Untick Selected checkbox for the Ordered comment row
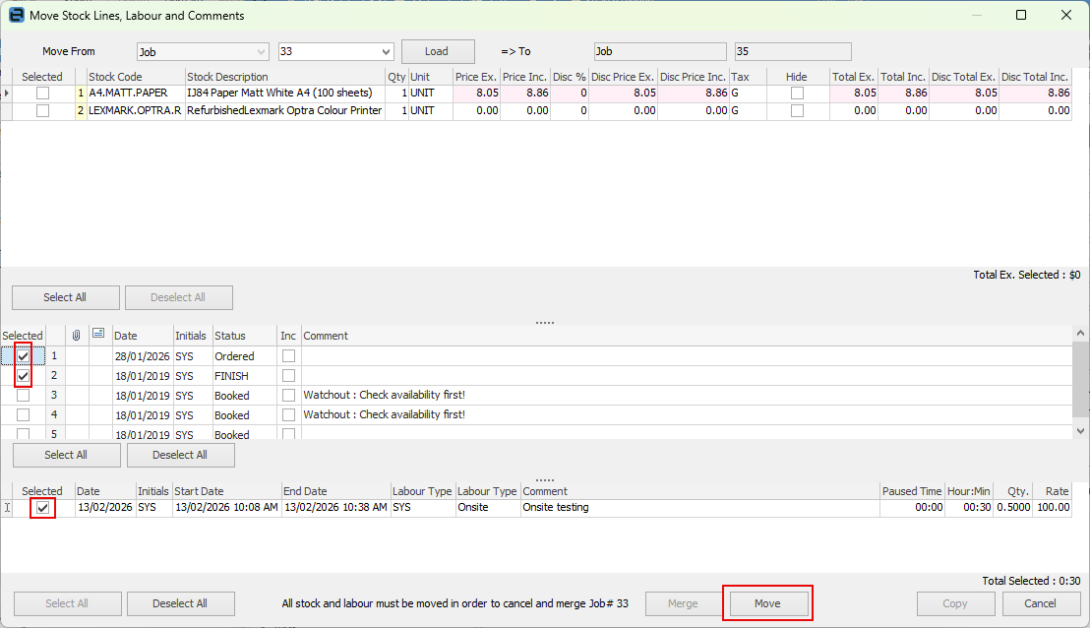Image resolution: width=1090 pixels, height=628 pixels. point(23,356)
